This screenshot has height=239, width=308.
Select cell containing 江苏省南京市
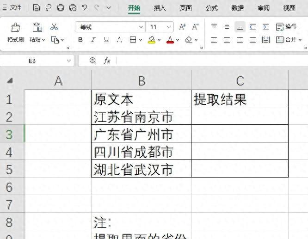141,117
